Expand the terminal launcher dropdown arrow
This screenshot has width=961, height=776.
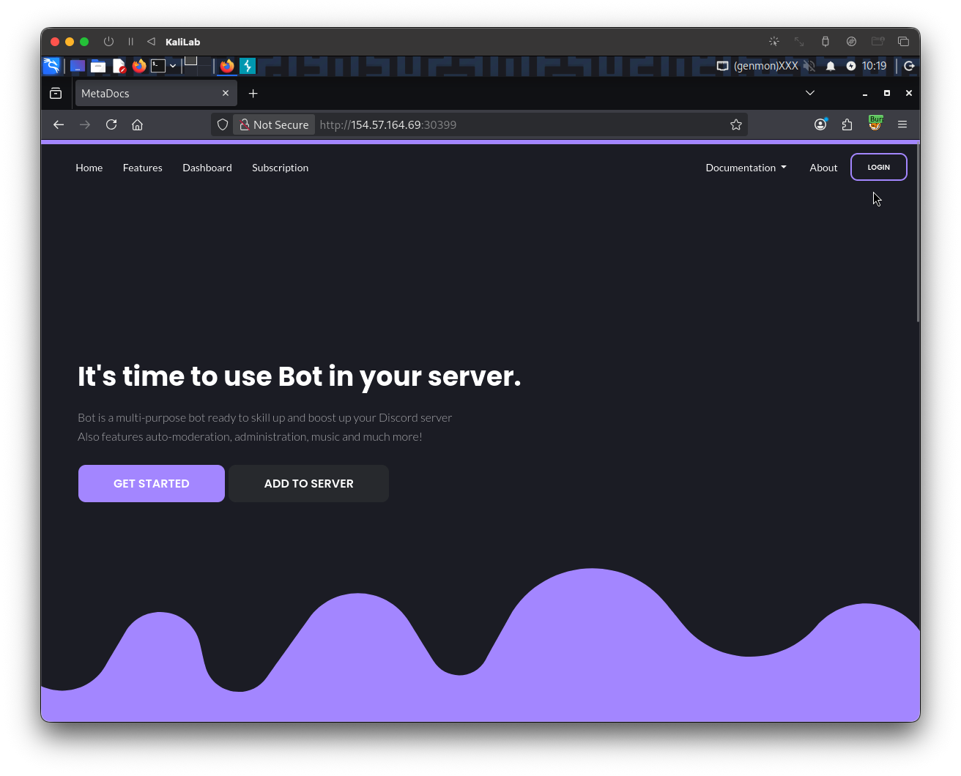coord(173,66)
